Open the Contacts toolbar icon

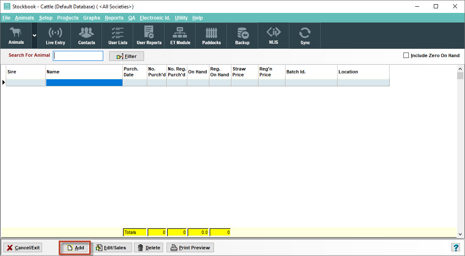[x=86, y=35]
